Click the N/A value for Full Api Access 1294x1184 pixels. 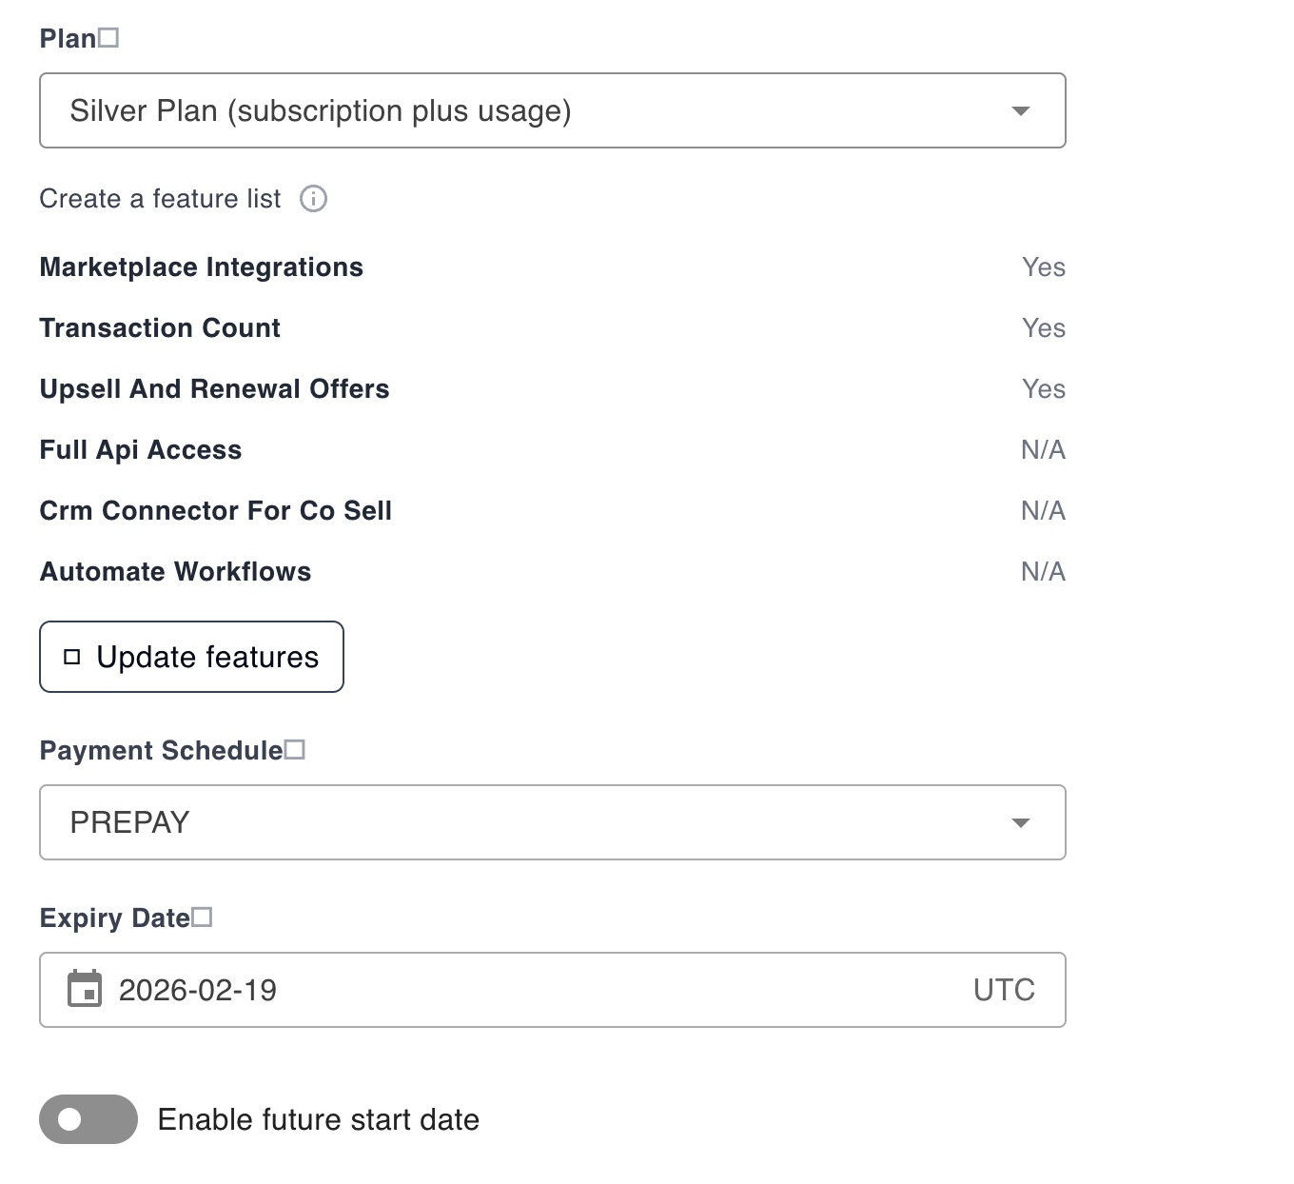pyautogui.click(x=1043, y=449)
